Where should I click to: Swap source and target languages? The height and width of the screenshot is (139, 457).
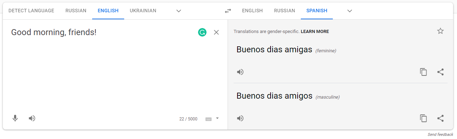click(228, 11)
